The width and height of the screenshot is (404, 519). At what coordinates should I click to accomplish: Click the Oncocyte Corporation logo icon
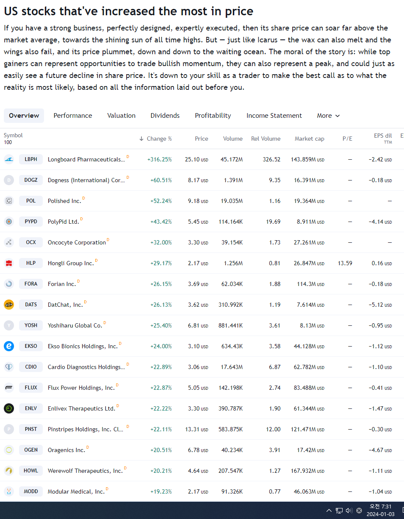(9, 242)
